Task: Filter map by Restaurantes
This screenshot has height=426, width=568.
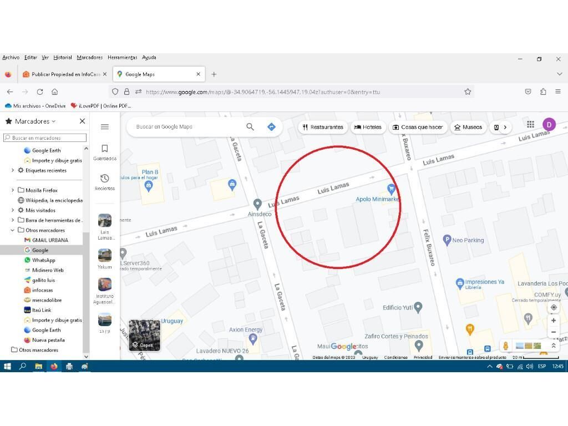Action: (x=323, y=127)
